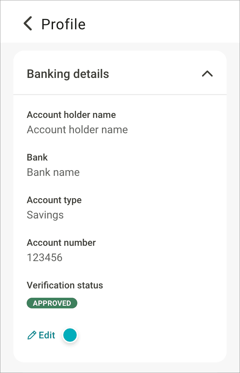This screenshot has width=240, height=373.
Task: Click the divider line under Banking details
Action: (120, 95)
